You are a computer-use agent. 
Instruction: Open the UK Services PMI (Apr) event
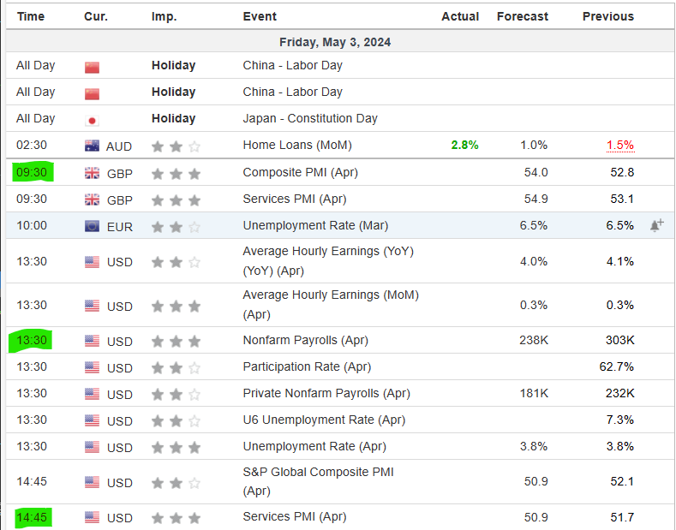click(x=294, y=199)
